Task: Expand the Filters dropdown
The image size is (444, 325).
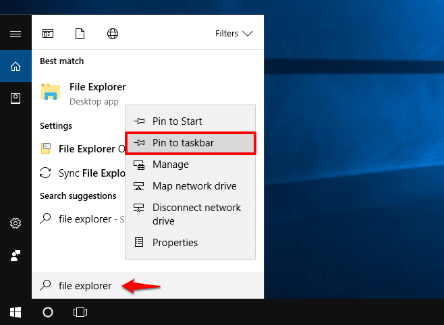Action: coord(233,34)
